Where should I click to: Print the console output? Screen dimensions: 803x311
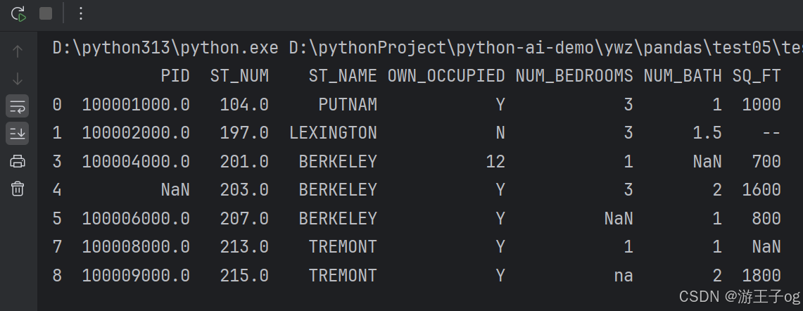[18, 161]
